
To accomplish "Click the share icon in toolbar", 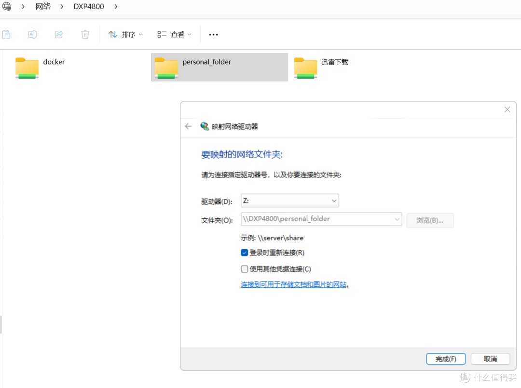I will tap(59, 35).
